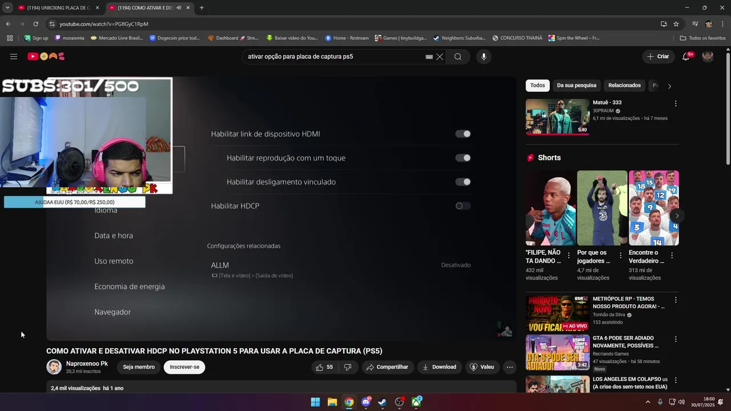Click the Compartilhar share button
The height and width of the screenshot is (411, 731).
387,367
